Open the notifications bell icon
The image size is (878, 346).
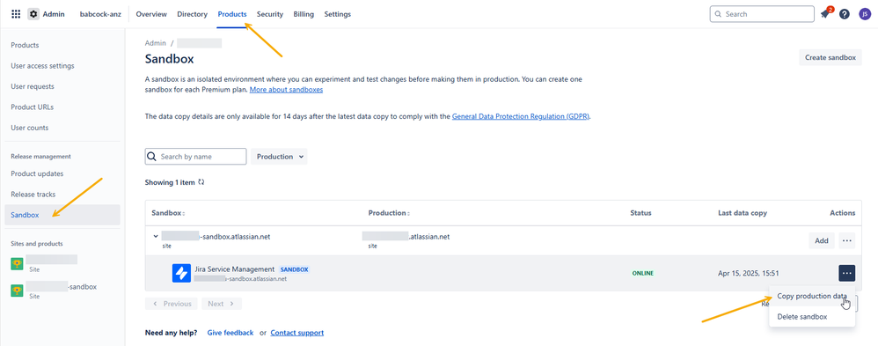coord(825,14)
